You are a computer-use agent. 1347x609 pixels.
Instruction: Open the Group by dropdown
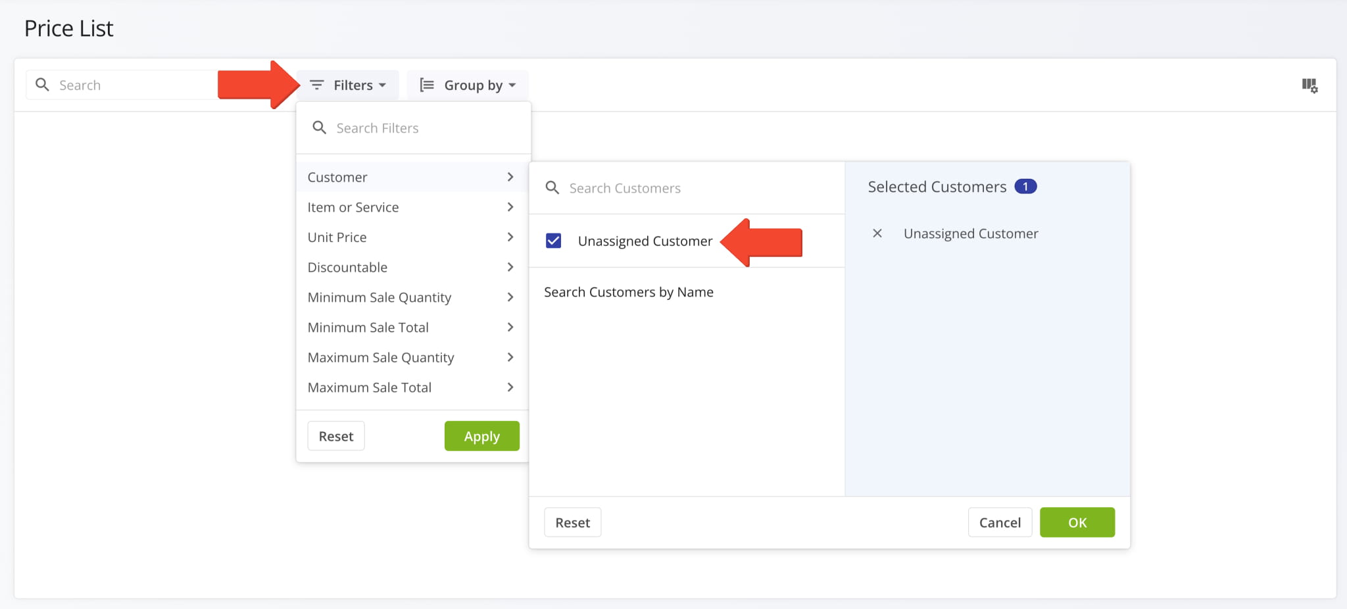[468, 84]
